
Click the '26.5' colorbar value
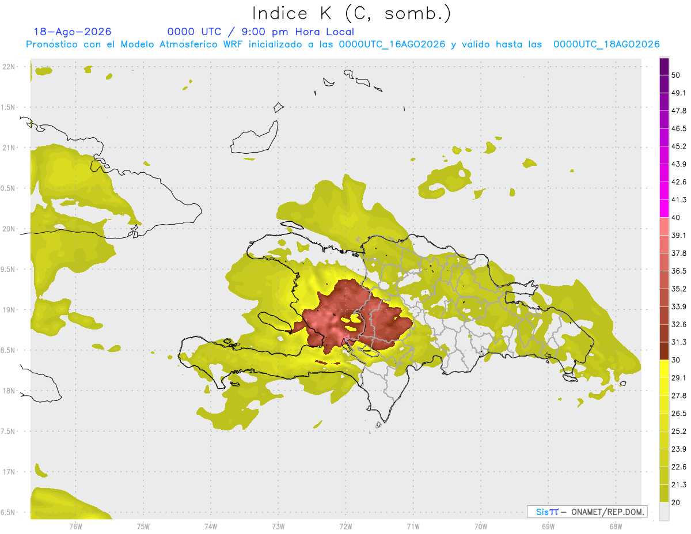(679, 414)
